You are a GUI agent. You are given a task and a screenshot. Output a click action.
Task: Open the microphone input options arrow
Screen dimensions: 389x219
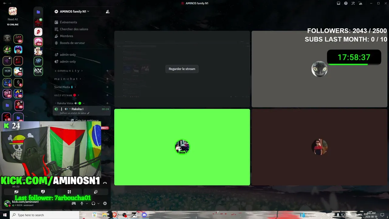point(87,203)
